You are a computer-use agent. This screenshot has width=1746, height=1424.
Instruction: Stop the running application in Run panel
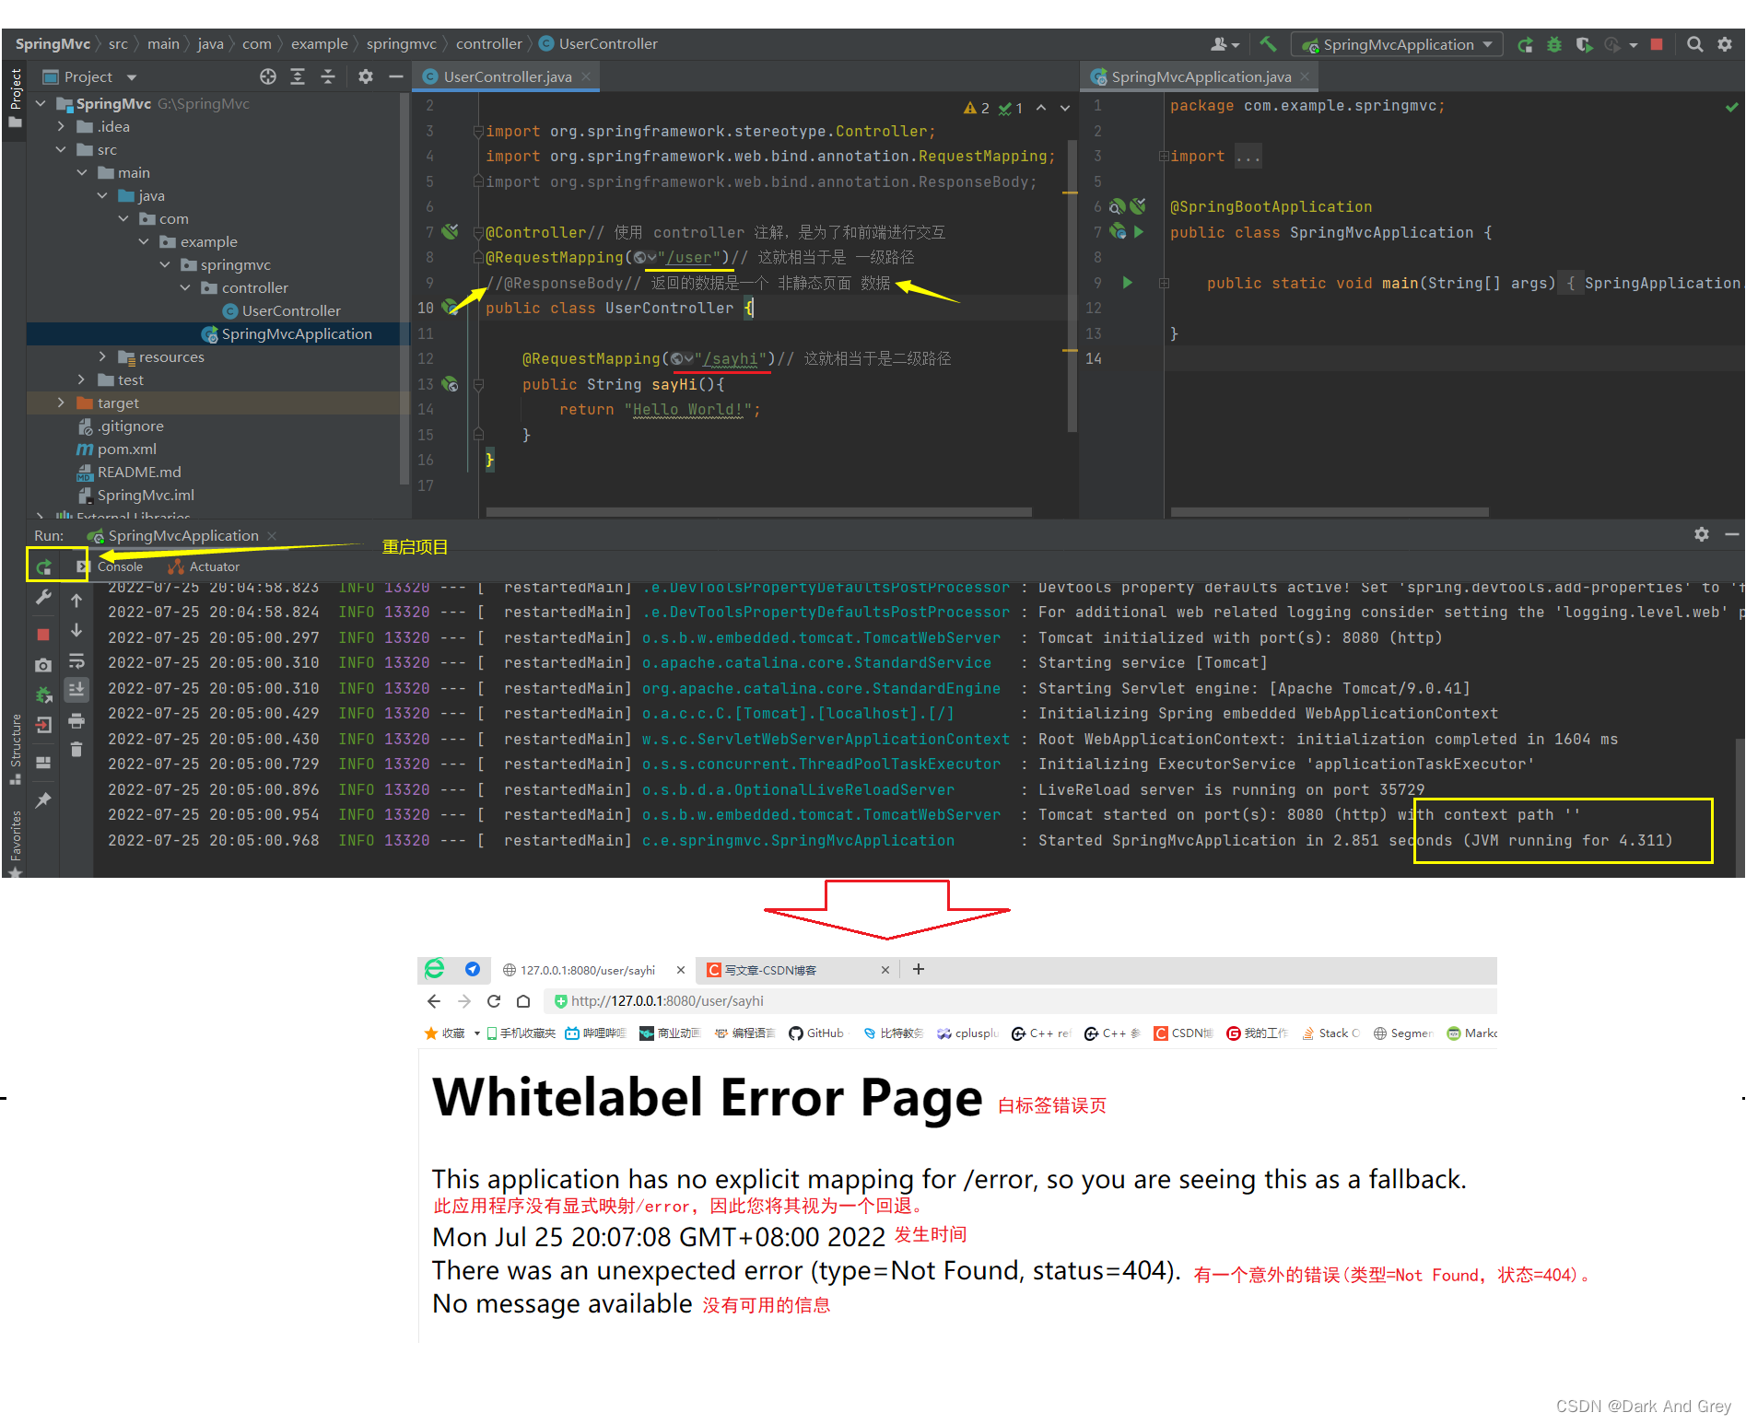pos(43,635)
